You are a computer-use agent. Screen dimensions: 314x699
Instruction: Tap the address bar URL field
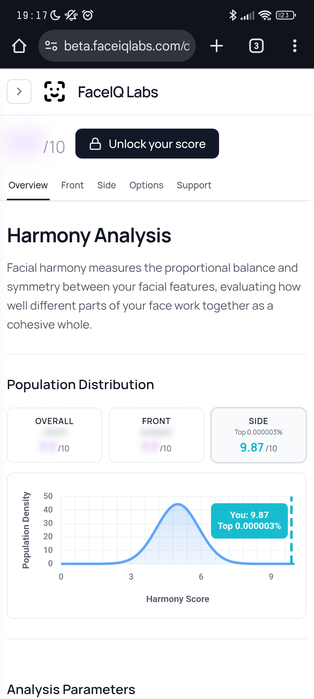[x=126, y=46]
